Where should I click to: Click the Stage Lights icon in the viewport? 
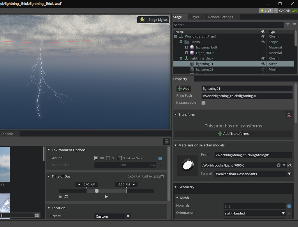pos(142,20)
